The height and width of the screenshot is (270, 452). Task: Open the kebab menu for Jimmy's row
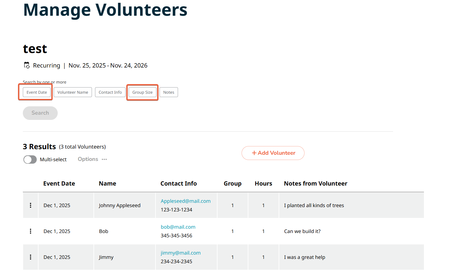click(x=31, y=257)
